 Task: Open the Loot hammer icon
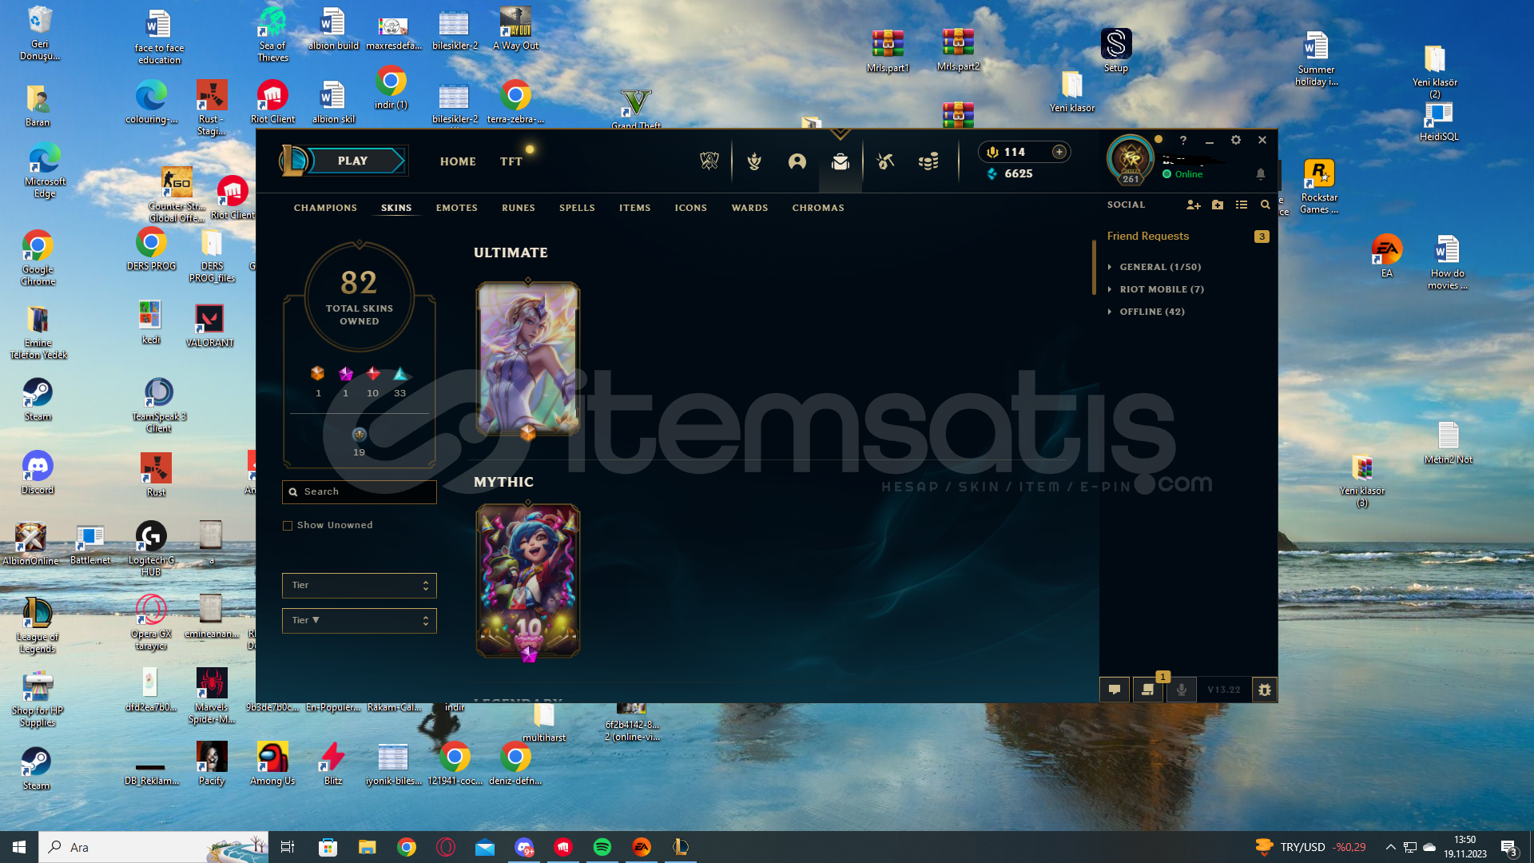point(885,161)
